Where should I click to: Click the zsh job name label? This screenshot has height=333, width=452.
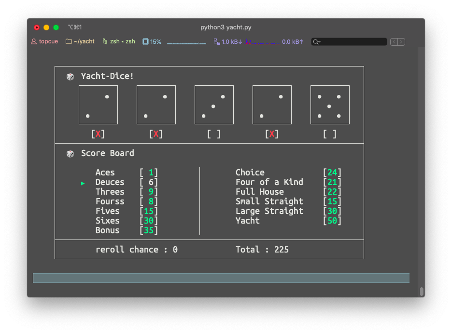tap(123, 41)
